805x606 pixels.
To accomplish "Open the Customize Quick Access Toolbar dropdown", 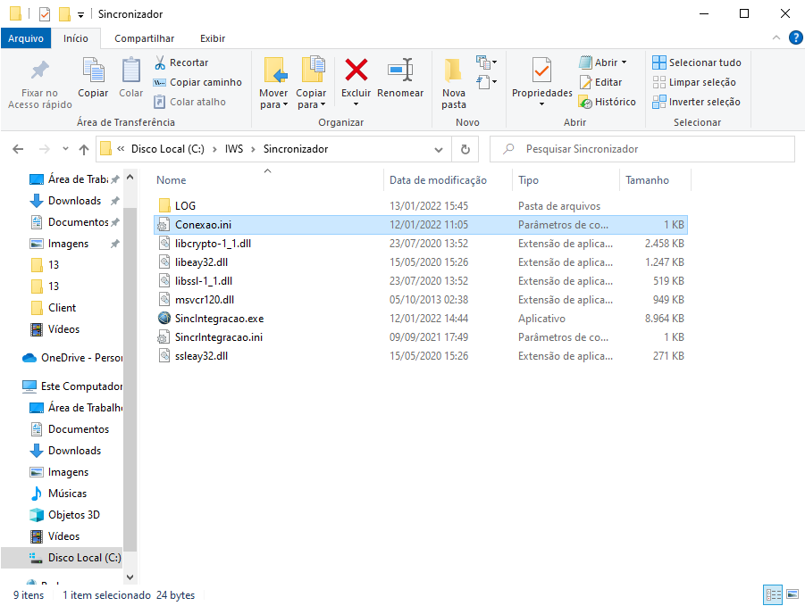I will pos(80,15).
